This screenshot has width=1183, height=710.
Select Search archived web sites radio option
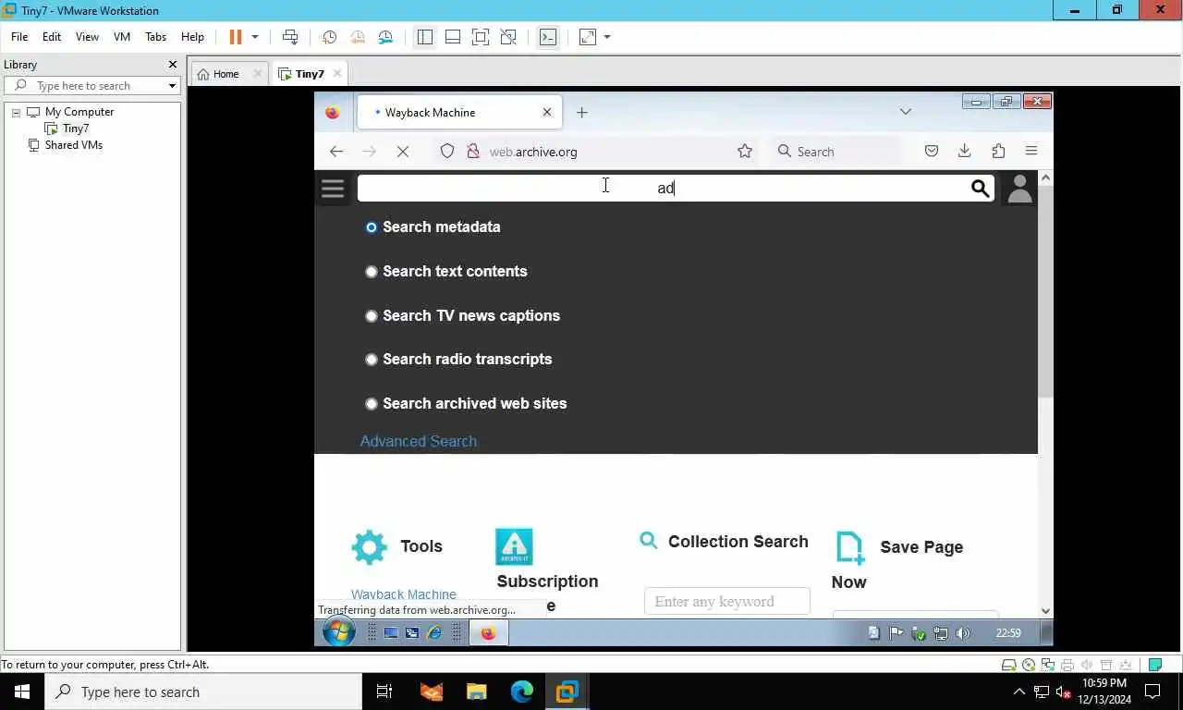coord(372,404)
